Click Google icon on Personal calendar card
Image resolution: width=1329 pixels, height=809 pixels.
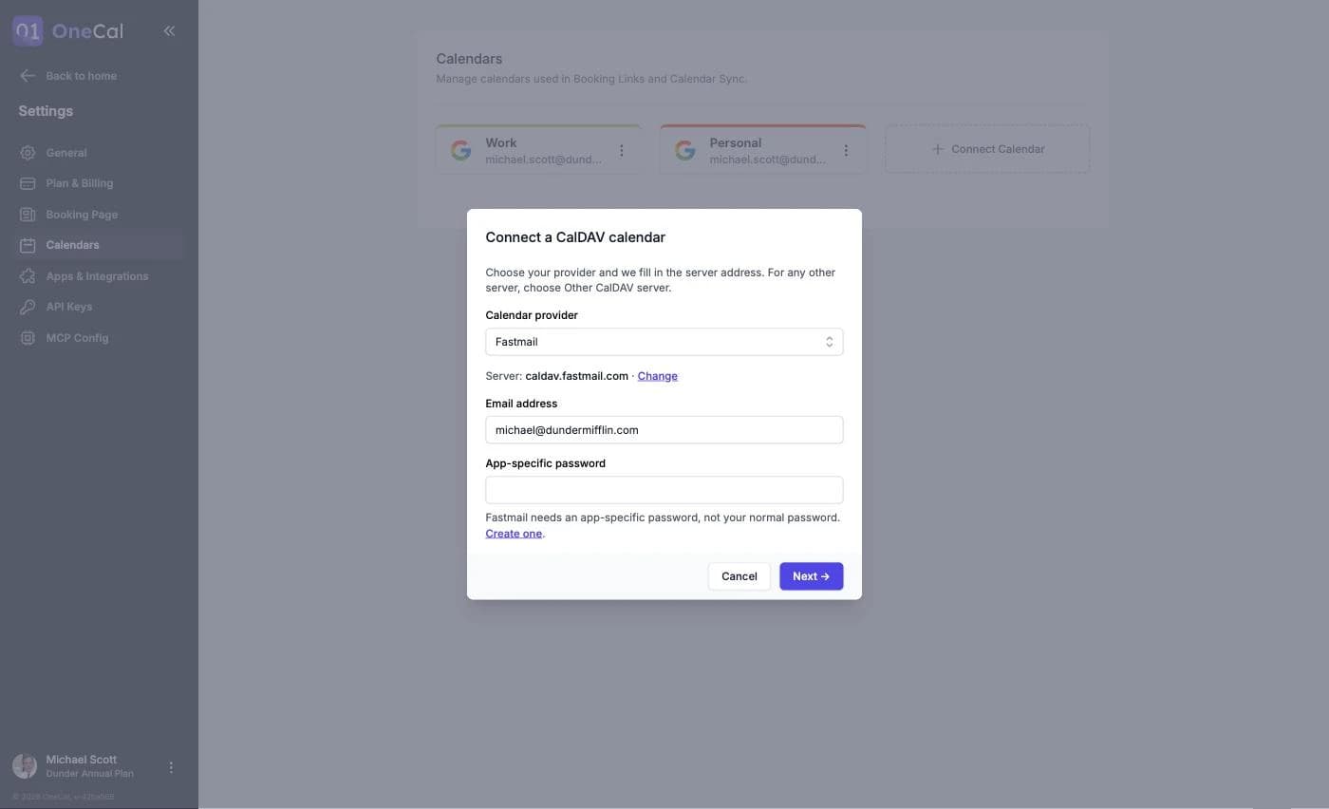[x=685, y=150]
